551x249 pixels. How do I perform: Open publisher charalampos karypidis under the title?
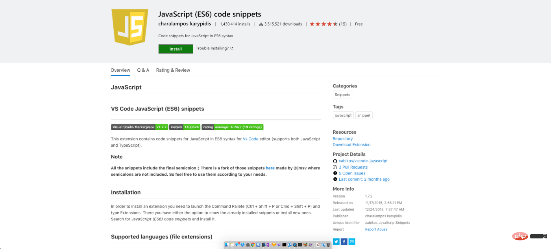(185, 24)
